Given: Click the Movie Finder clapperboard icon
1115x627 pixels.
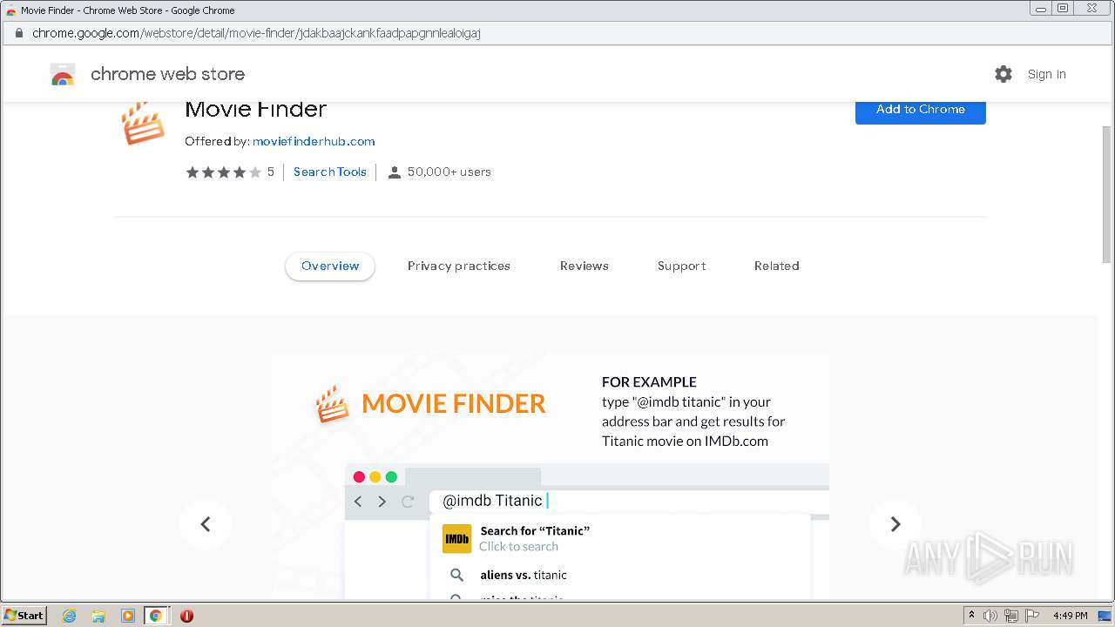Looking at the screenshot, I should [144, 124].
